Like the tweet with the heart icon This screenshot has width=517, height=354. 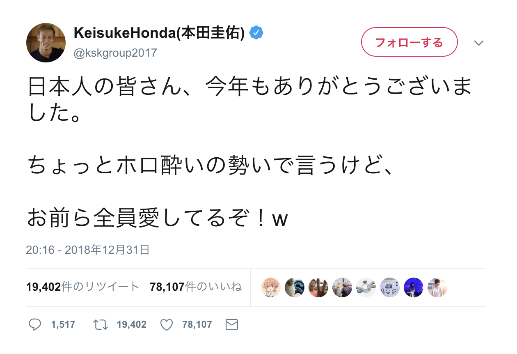point(166,325)
